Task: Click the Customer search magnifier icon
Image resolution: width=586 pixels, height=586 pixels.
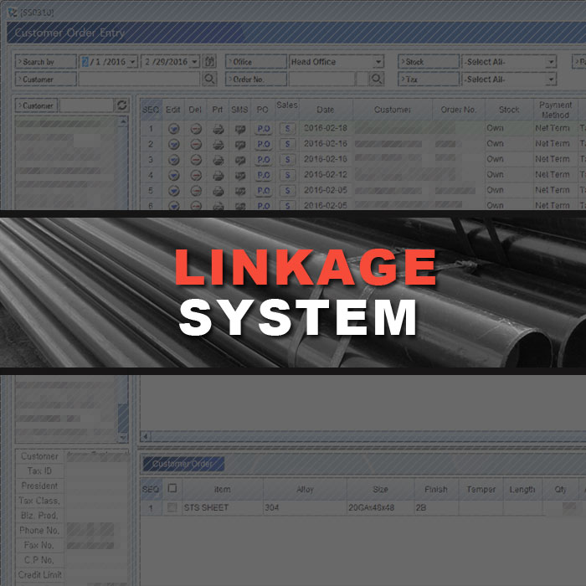Action: coord(209,79)
